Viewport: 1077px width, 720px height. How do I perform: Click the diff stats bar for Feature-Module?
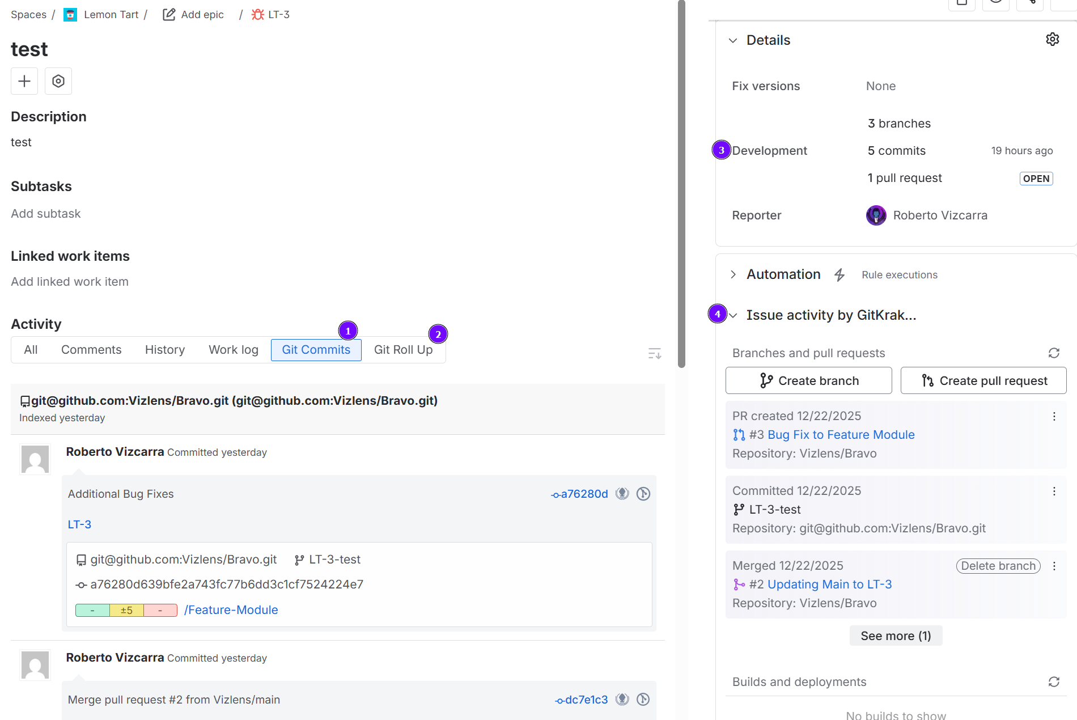click(126, 610)
